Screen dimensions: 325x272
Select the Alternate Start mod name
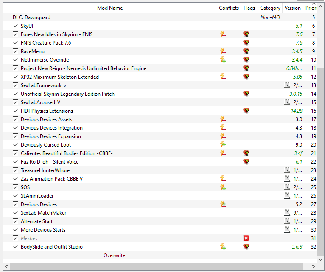36,221
